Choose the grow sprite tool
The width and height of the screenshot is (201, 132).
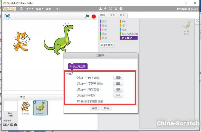(111, 9)
